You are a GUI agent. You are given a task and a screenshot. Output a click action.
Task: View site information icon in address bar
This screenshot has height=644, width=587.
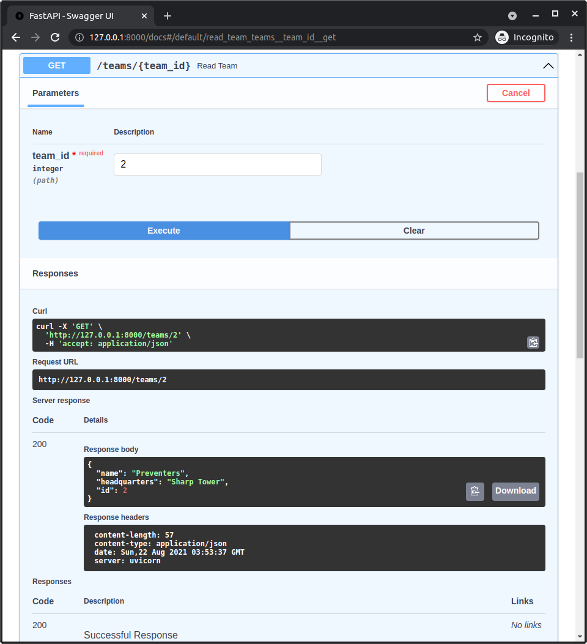[80, 37]
